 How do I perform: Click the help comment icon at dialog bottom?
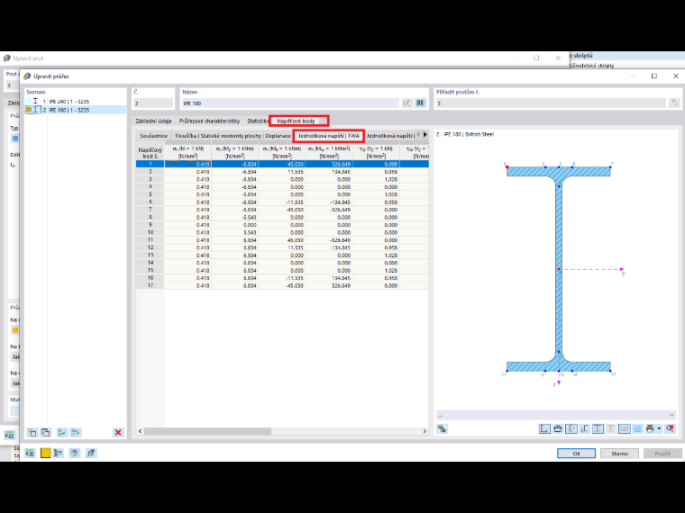tap(75, 454)
